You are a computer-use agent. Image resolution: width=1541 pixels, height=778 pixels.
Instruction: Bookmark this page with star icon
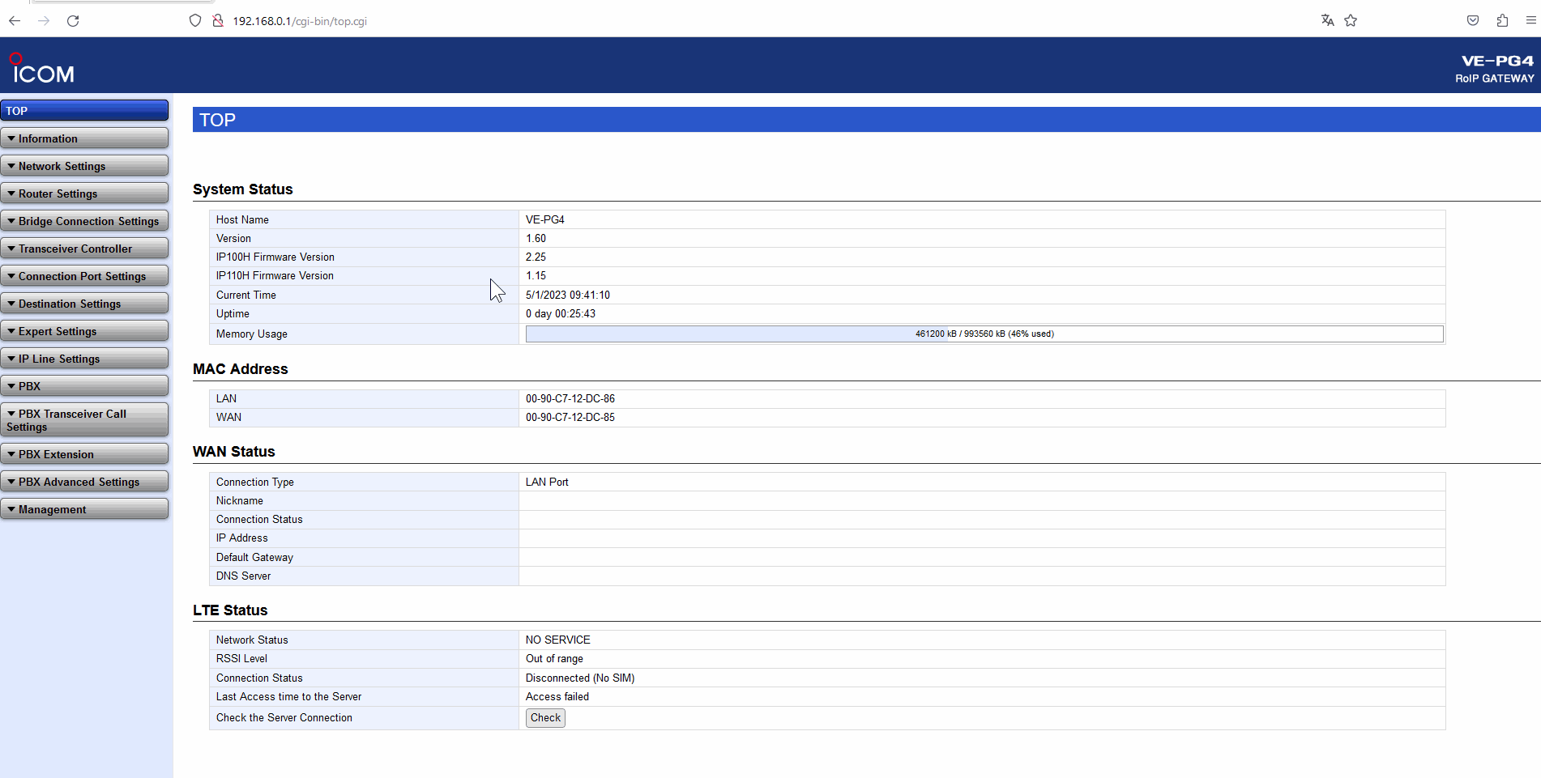(x=1351, y=21)
